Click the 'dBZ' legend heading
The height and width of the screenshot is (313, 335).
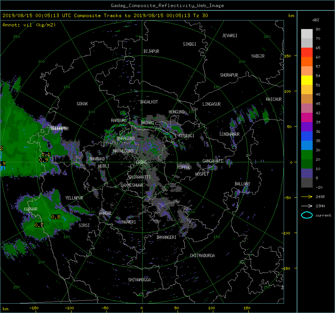[316, 20]
